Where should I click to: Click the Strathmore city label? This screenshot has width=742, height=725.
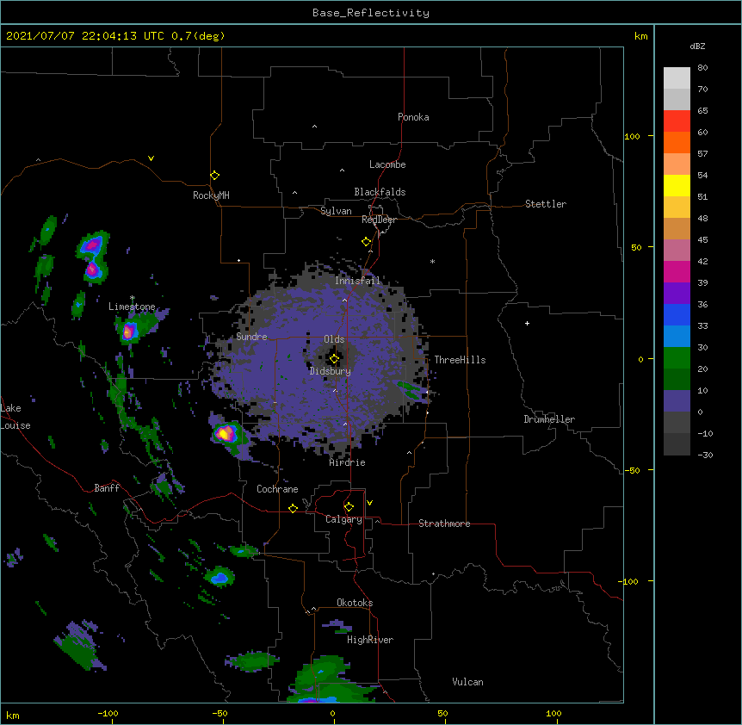444,524
